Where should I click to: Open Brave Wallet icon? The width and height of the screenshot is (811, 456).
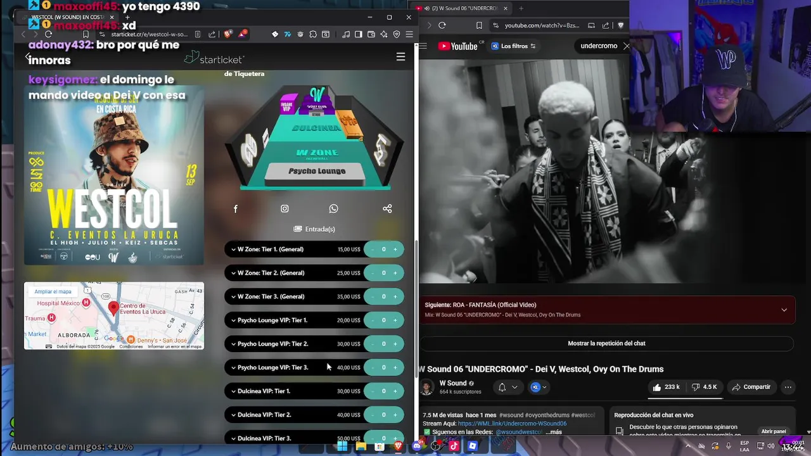(371, 34)
